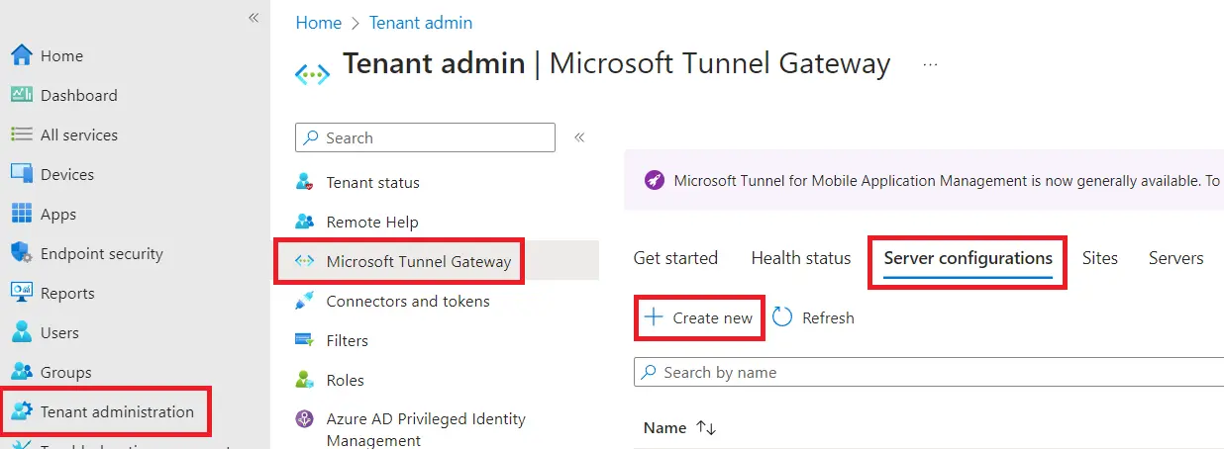Viewport: 1224px width, 449px height.
Task: Collapse the Tenant admin sub-menu panel
Action: click(580, 137)
